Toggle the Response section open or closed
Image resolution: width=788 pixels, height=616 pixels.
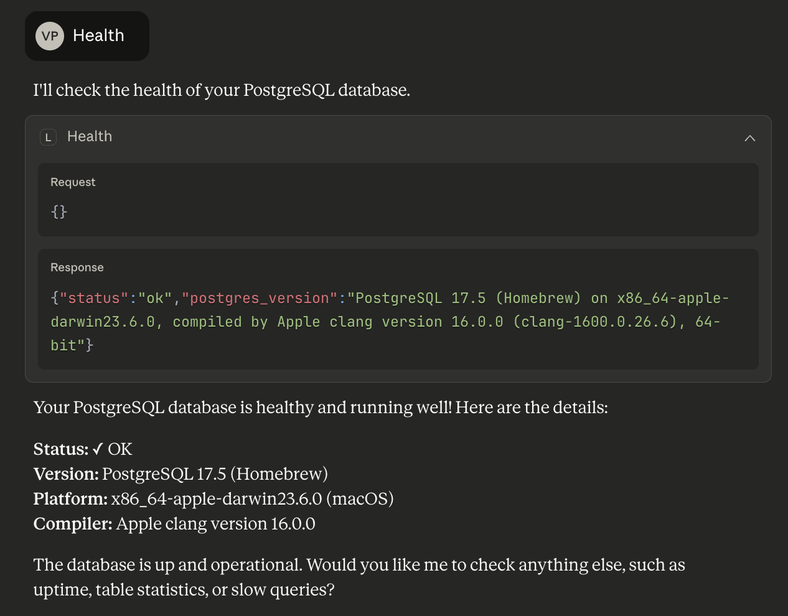(77, 267)
